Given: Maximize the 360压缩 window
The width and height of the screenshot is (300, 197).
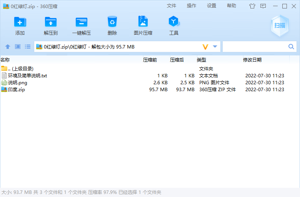Looking at the screenshot, I should point(285,6).
